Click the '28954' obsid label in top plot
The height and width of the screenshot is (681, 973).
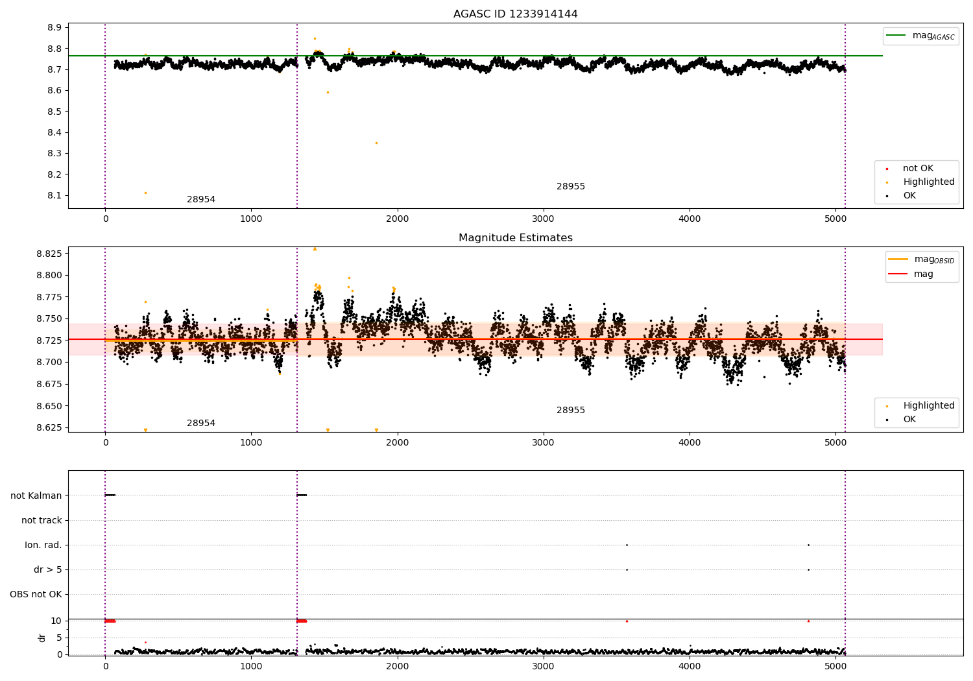click(201, 200)
